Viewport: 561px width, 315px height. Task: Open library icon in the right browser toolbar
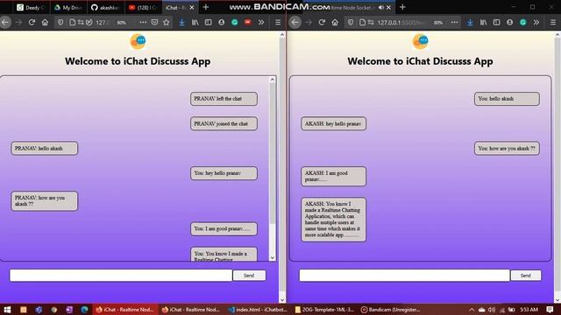(x=483, y=23)
